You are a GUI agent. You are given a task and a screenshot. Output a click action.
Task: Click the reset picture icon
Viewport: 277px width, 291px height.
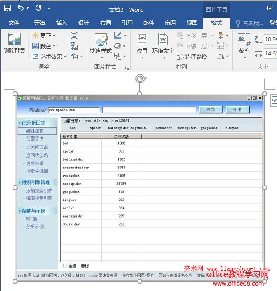tap(74, 56)
